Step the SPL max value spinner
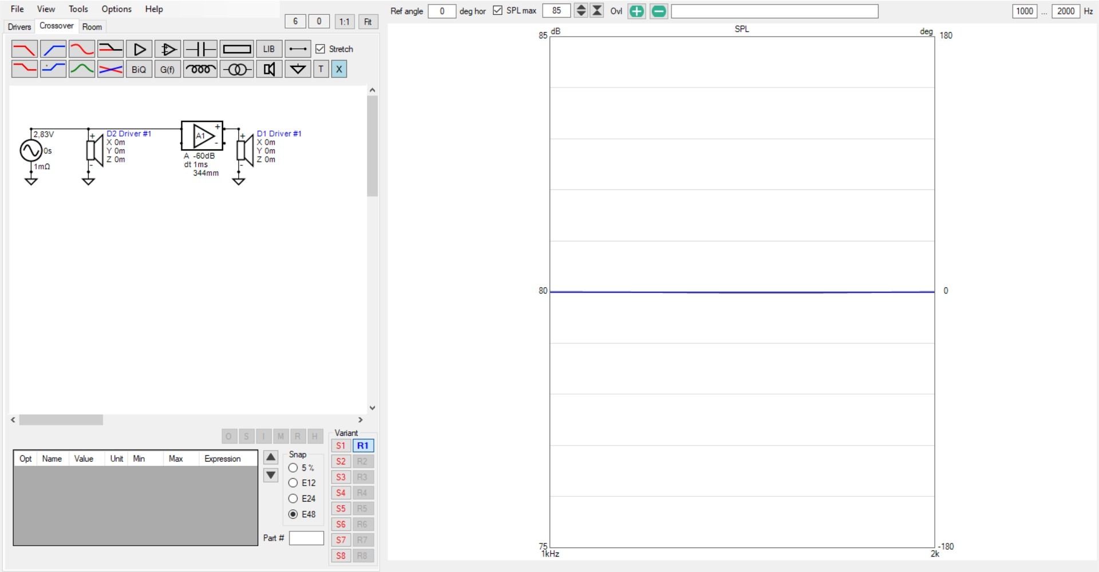This screenshot has width=1099, height=572. coord(581,11)
